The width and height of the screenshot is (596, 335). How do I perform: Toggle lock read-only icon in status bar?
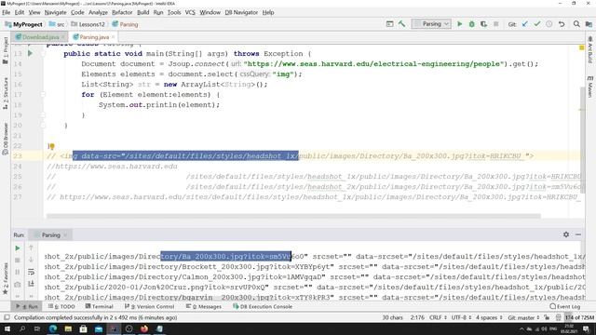coord(547,317)
